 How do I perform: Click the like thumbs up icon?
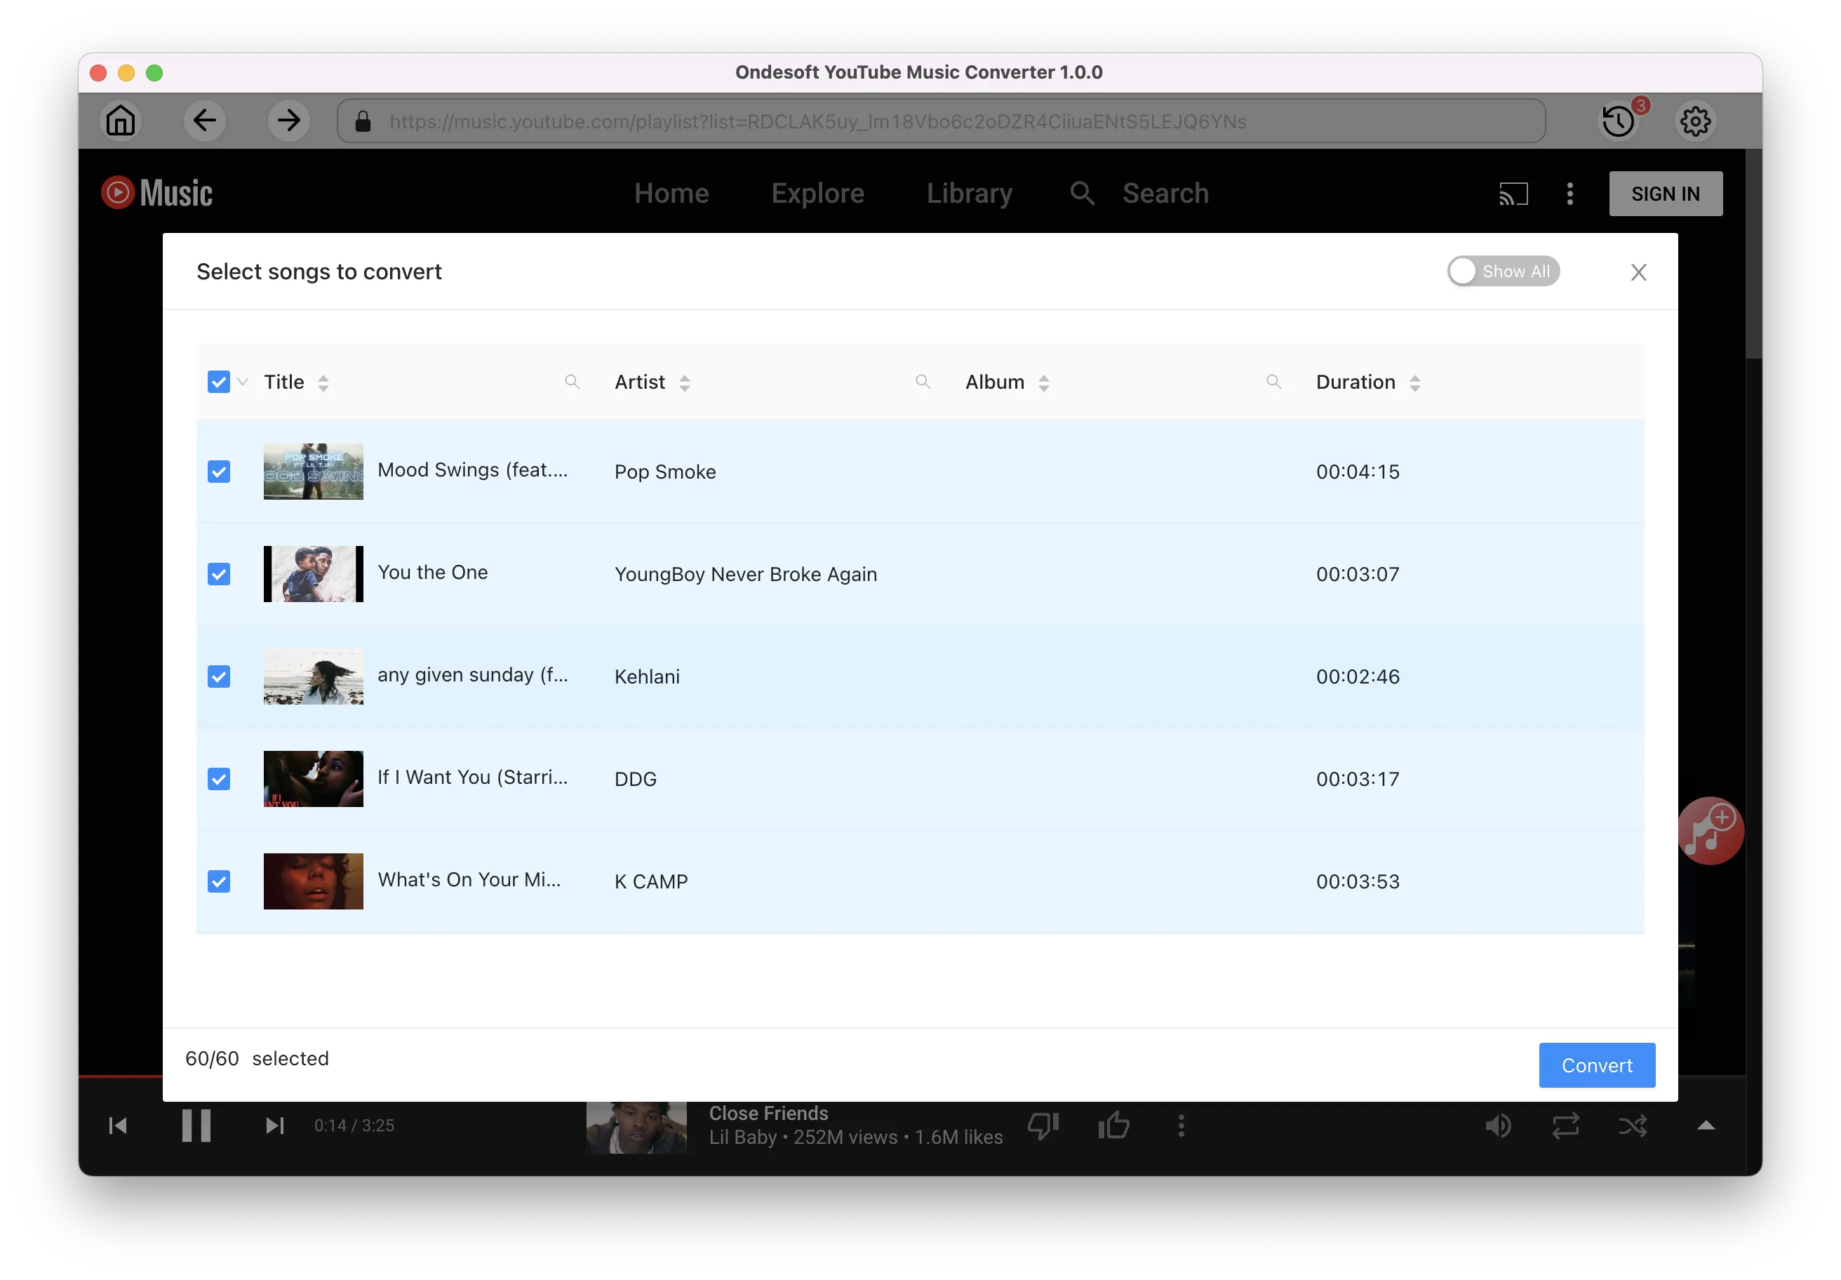click(1116, 1125)
